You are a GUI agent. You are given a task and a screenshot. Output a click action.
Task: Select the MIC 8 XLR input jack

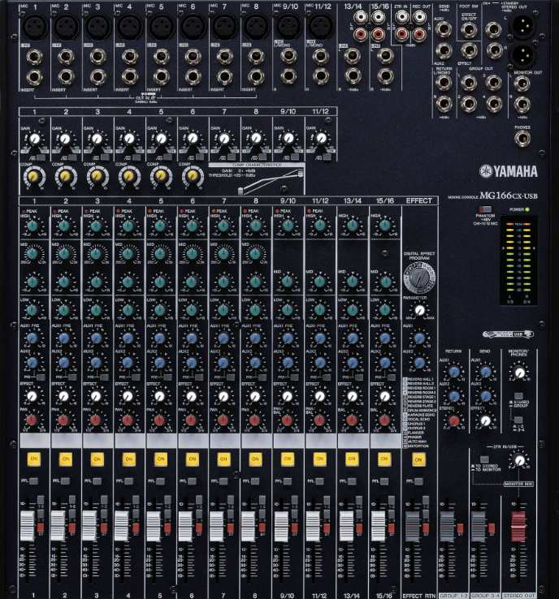point(257,26)
